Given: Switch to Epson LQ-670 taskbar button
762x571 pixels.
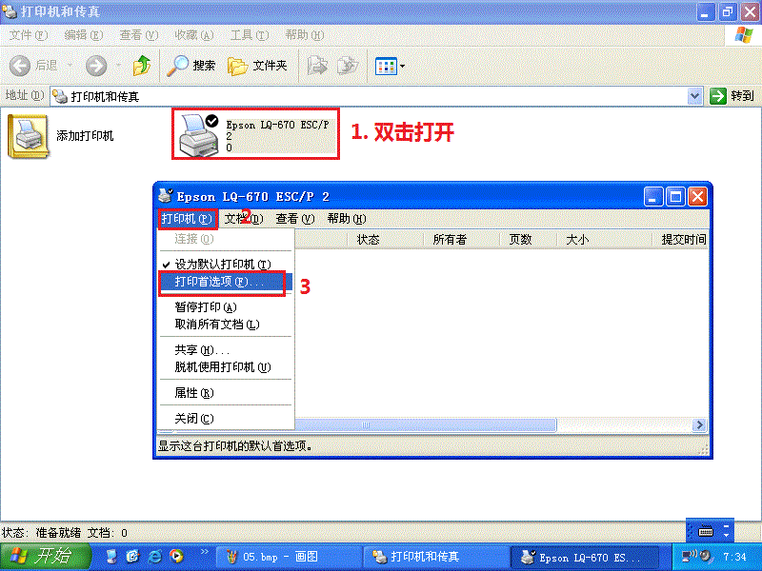Looking at the screenshot, I should coord(585,557).
